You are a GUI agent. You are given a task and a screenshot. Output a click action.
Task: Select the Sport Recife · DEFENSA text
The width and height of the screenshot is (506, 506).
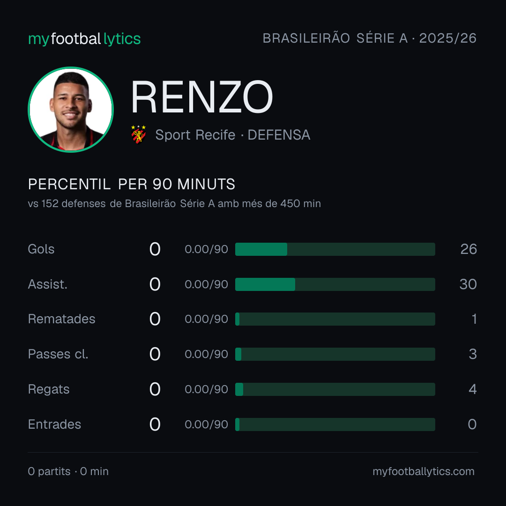pyautogui.click(x=233, y=135)
